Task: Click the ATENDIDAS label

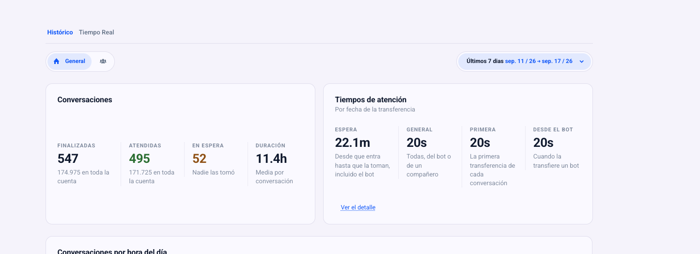Action: click(x=145, y=145)
